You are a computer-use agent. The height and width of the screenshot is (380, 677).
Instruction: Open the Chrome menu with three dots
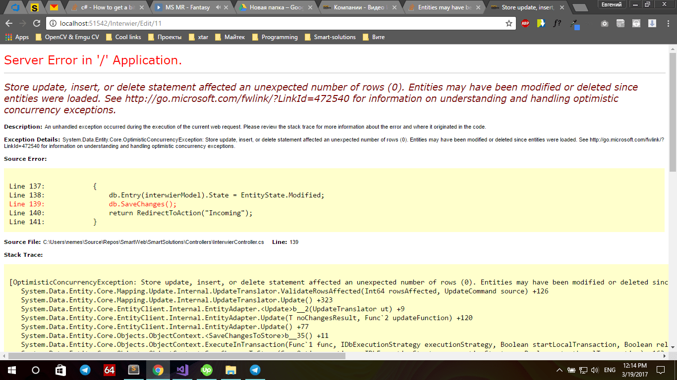[669, 23]
